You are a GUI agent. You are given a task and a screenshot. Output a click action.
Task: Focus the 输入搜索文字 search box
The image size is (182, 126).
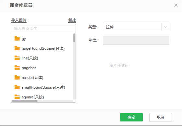(x=43, y=29)
